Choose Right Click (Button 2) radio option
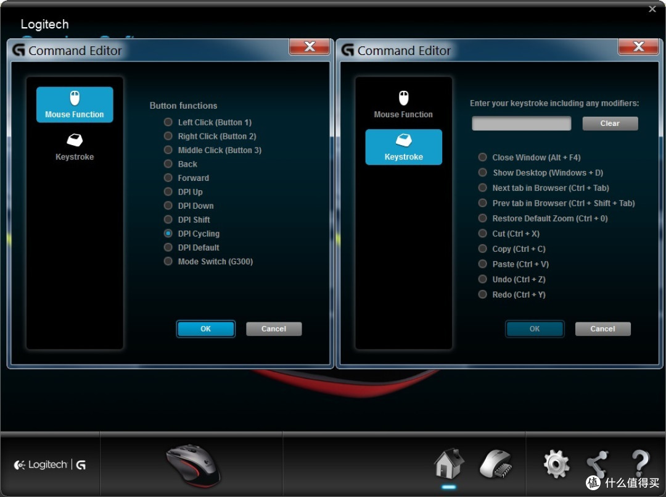 tap(168, 136)
